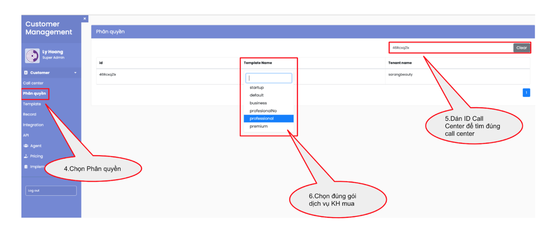Open the Template sidebar item
The width and height of the screenshot is (558, 234).
(32, 104)
